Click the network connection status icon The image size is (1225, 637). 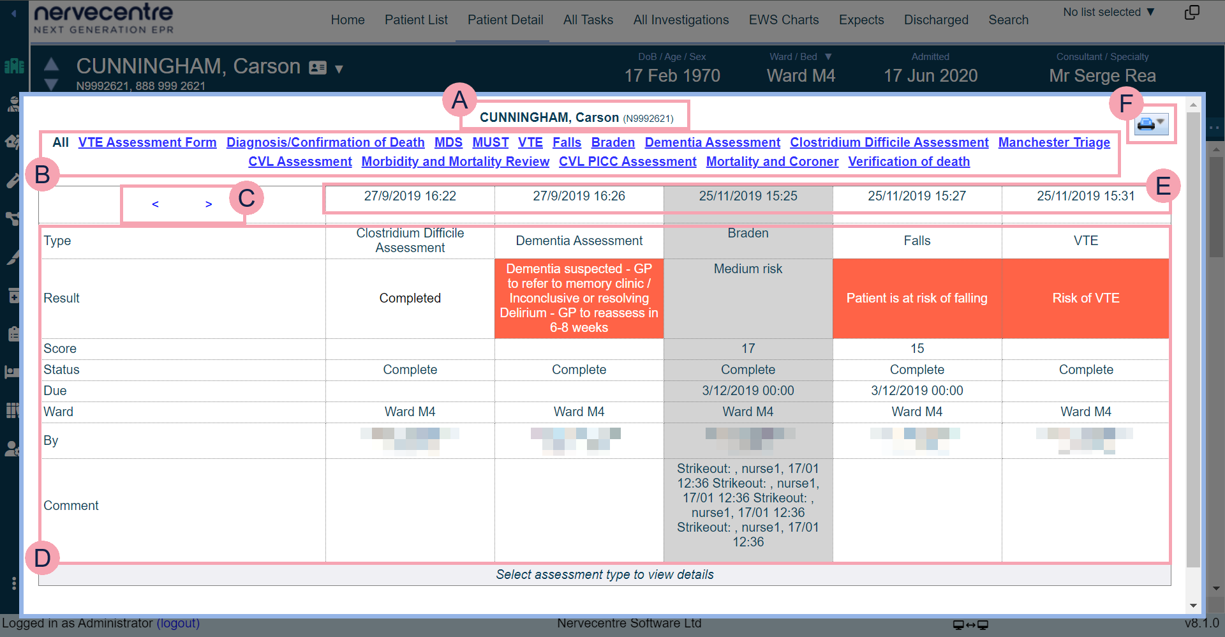pos(970,624)
